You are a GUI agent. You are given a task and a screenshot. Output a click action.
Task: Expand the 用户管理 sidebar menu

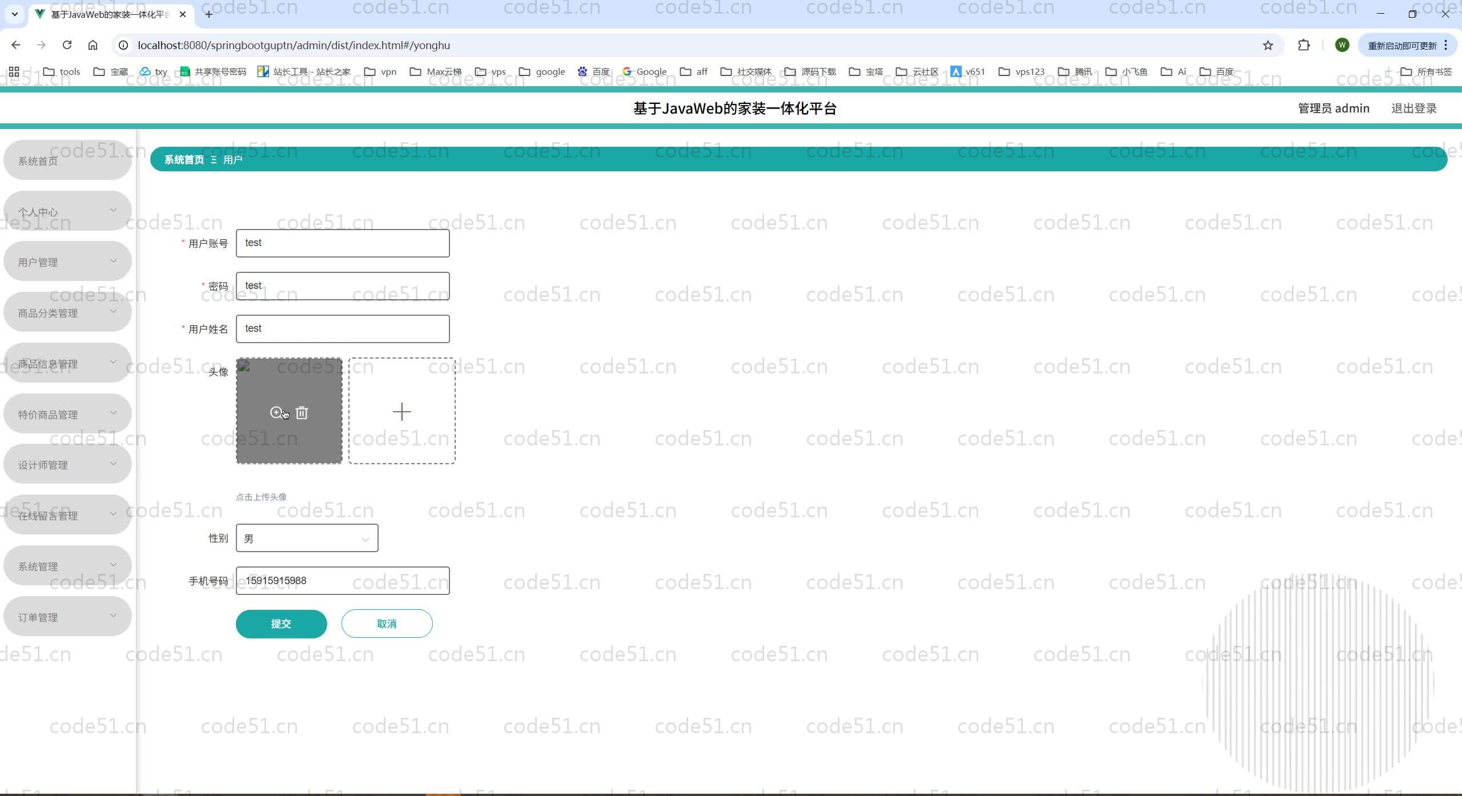click(67, 262)
